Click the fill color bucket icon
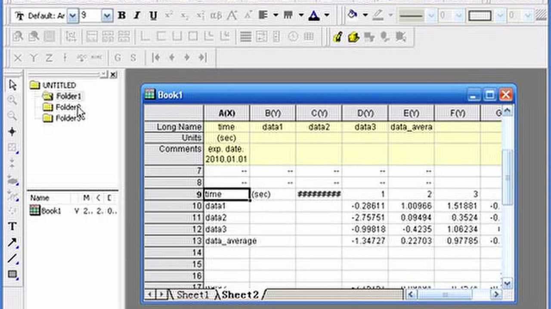This screenshot has width=551, height=309. (353, 15)
